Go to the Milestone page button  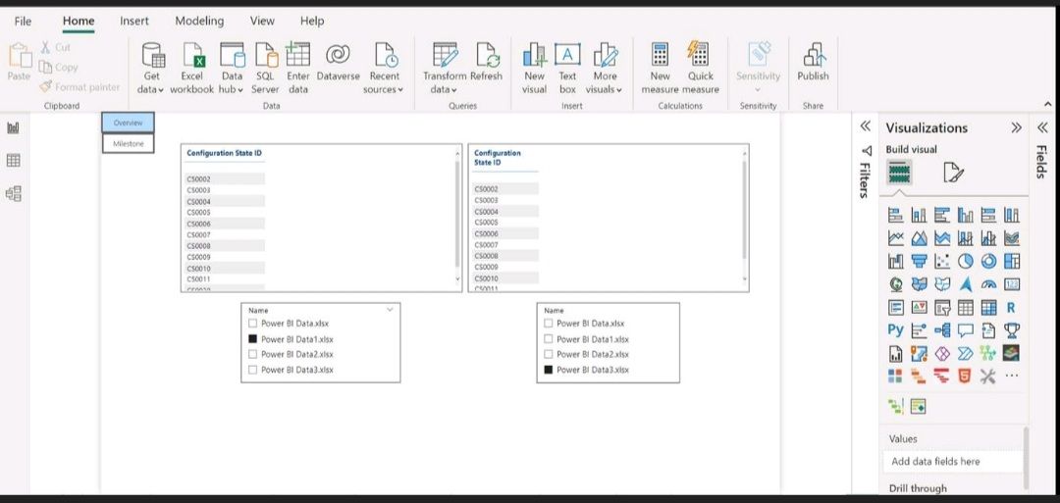coord(128,143)
